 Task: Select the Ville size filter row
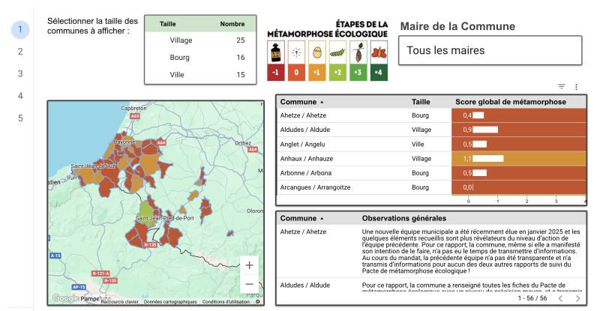tap(199, 74)
